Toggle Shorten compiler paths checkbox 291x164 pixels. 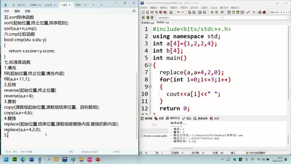pos(142,136)
